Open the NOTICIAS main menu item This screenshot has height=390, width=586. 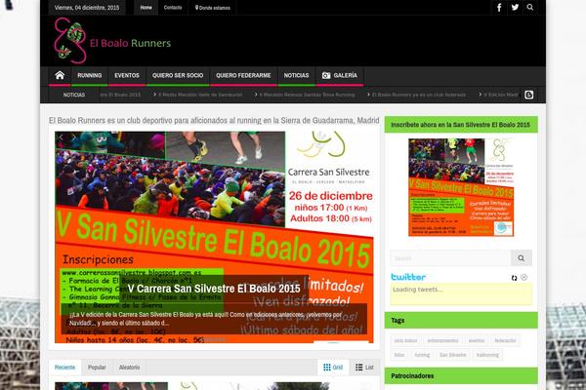pos(296,75)
